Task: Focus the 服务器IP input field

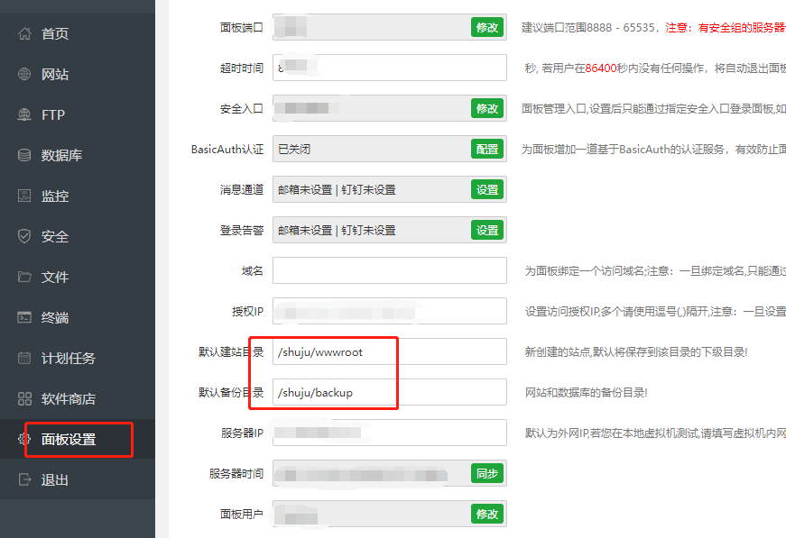Action: tap(390, 433)
